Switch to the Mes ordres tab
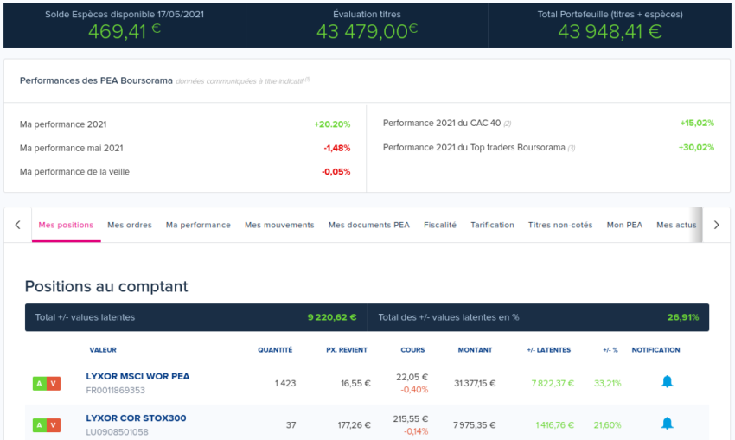This screenshot has height=440, width=735. pos(130,225)
